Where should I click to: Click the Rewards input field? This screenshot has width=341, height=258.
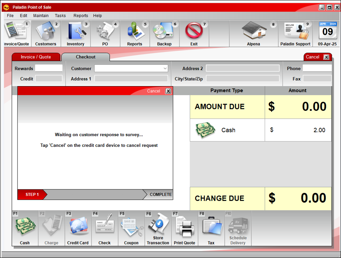coord(49,68)
